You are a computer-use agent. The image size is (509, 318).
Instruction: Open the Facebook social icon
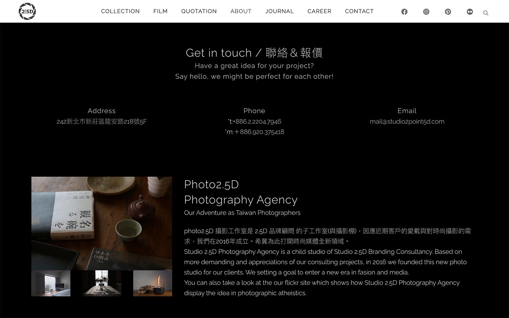click(404, 12)
